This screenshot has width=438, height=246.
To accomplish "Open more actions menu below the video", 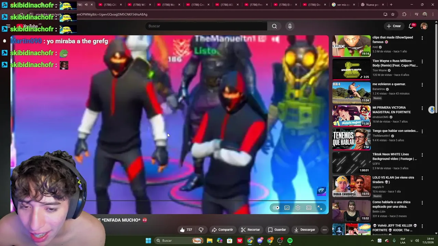I will [x=324, y=230].
